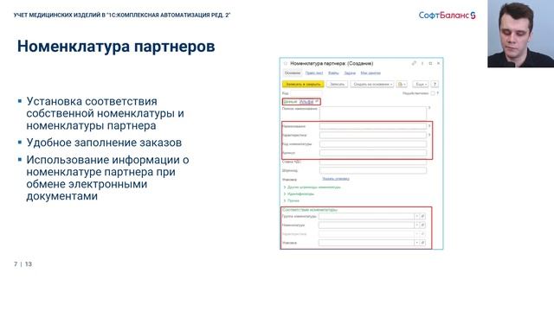Click the Удобное заполнение заказов bullet text
The height and width of the screenshot is (311, 554).
point(104,143)
